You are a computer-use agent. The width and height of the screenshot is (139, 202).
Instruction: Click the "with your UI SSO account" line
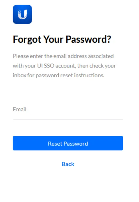pos(44,66)
